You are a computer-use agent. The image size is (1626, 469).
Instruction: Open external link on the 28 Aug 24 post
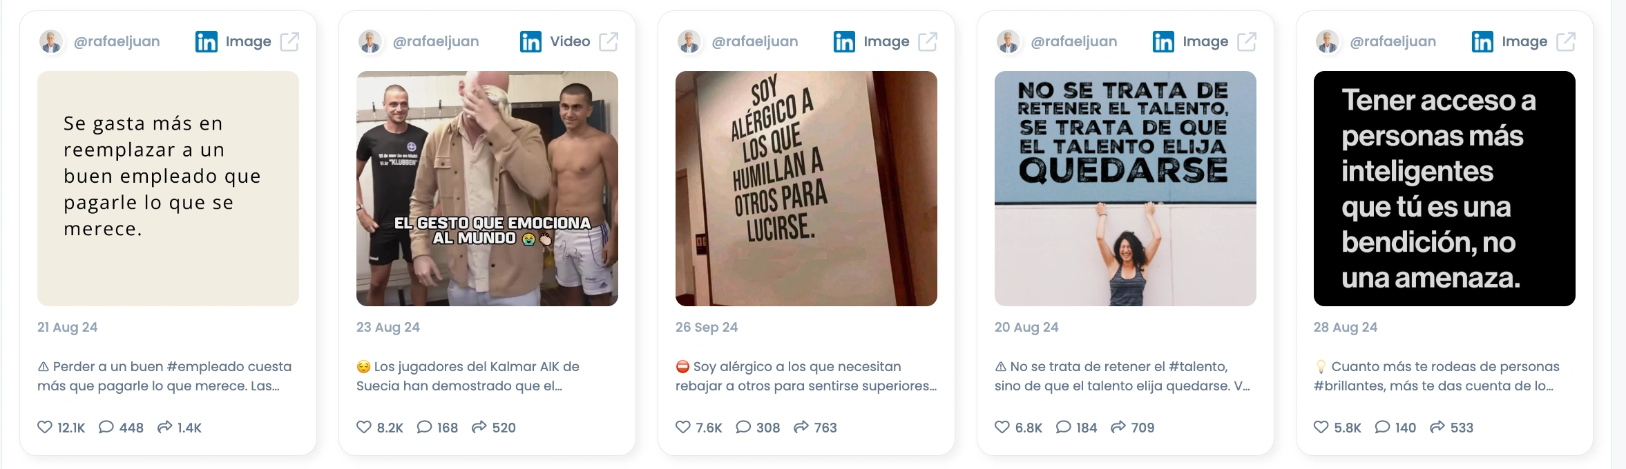tap(1566, 41)
